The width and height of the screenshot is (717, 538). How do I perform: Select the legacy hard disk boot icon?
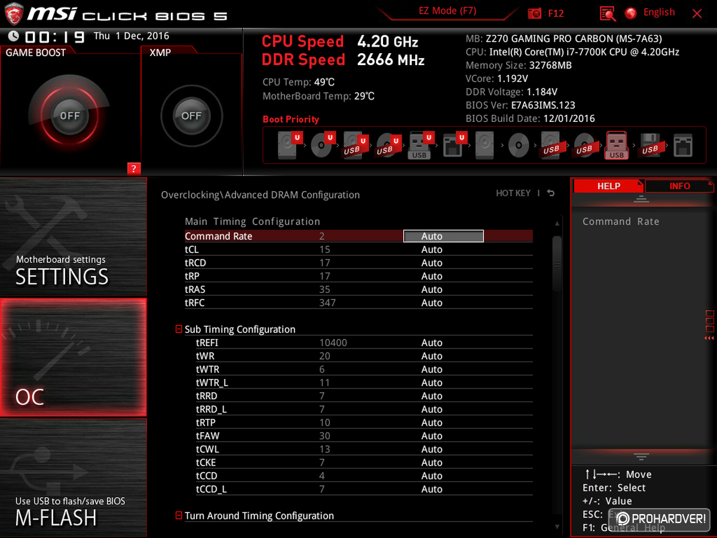tap(485, 145)
